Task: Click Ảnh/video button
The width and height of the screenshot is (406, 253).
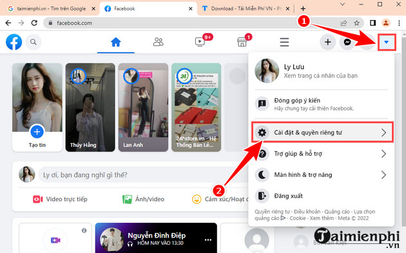Action: point(143,199)
